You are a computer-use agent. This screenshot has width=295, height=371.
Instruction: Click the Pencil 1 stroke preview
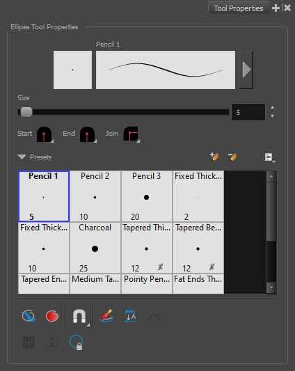[x=166, y=70]
